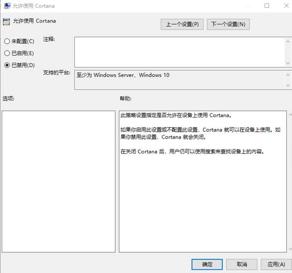Viewport: 292px width, 273px height.
Task: Click the 帮助 label
Action: pos(125,99)
